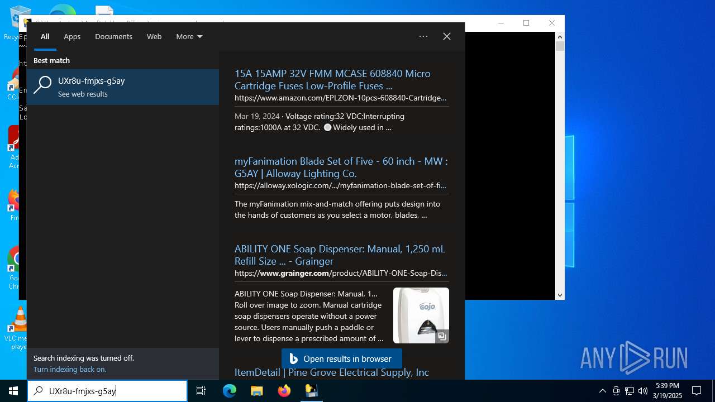Click the image zoom icon on Gojo thumbnail

click(x=442, y=336)
